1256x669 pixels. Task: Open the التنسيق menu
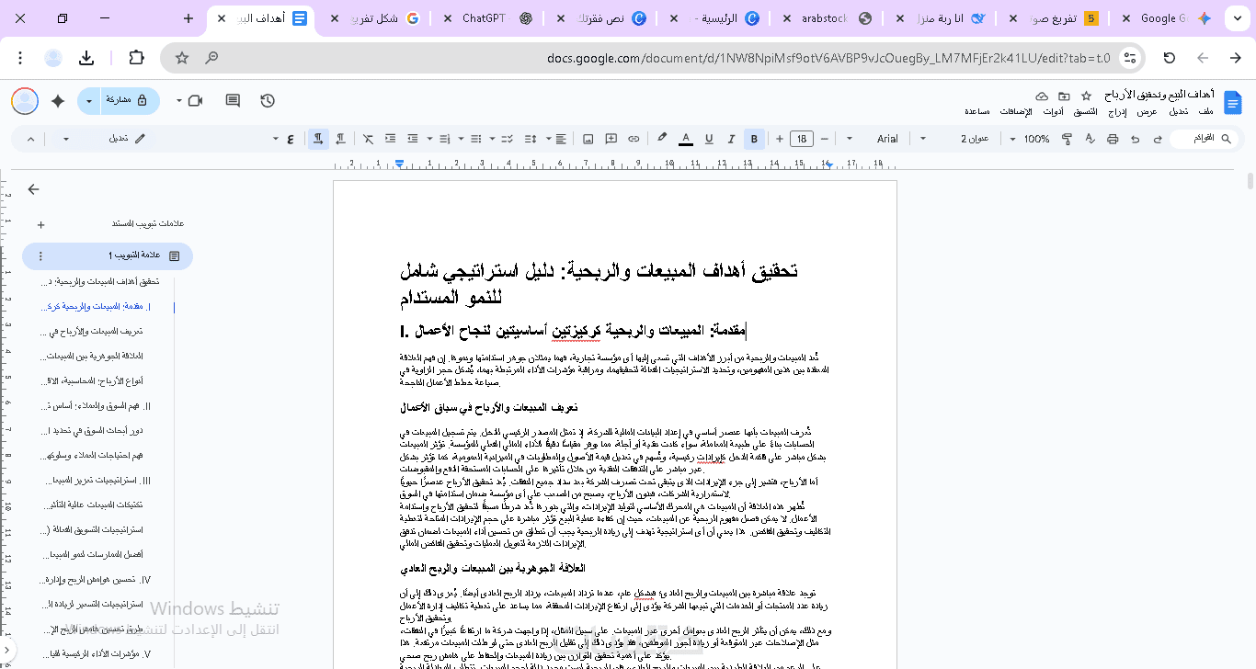[1086, 111]
